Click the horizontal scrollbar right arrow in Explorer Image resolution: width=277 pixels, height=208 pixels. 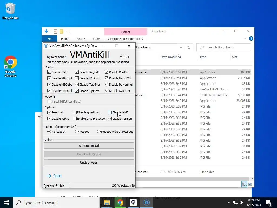click(252, 179)
